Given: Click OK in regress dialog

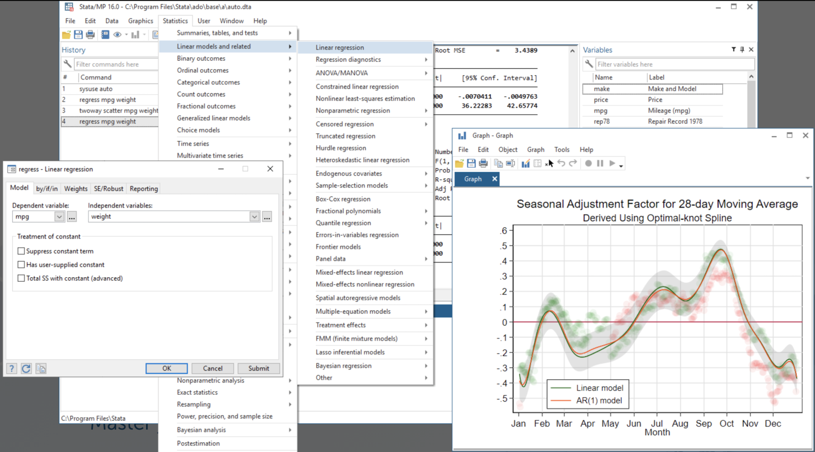Looking at the screenshot, I should pyautogui.click(x=167, y=368).
